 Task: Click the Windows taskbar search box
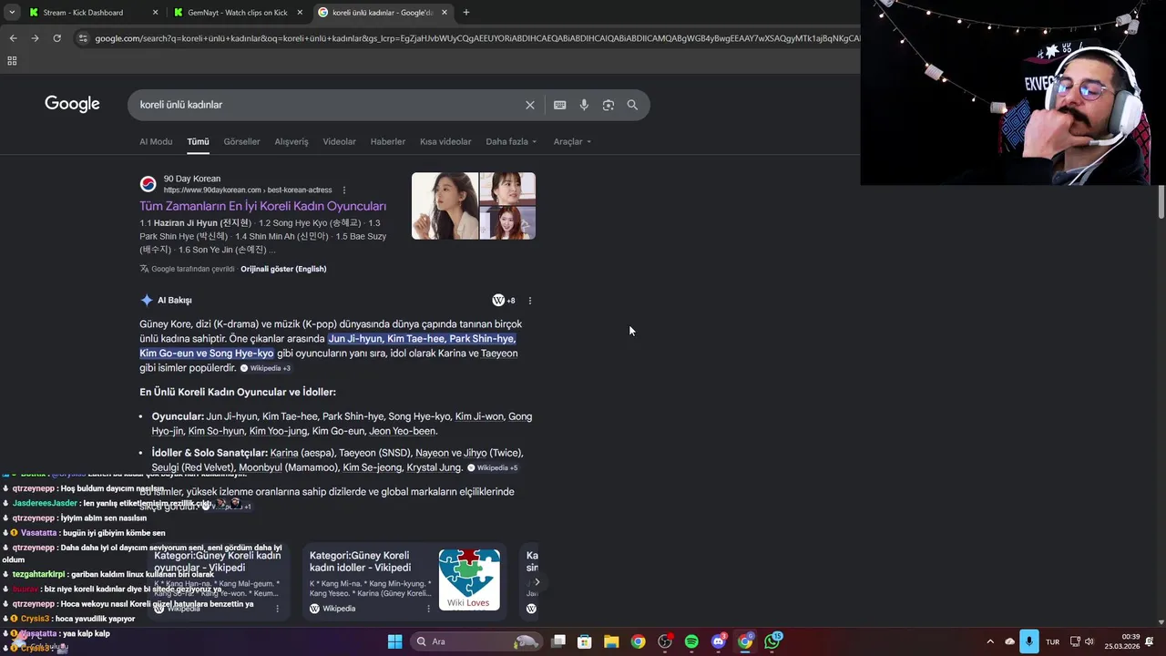click(x=476, y=641)
